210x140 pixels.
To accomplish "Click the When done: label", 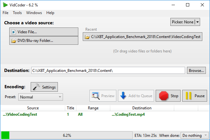I will (x=169, y=136).
